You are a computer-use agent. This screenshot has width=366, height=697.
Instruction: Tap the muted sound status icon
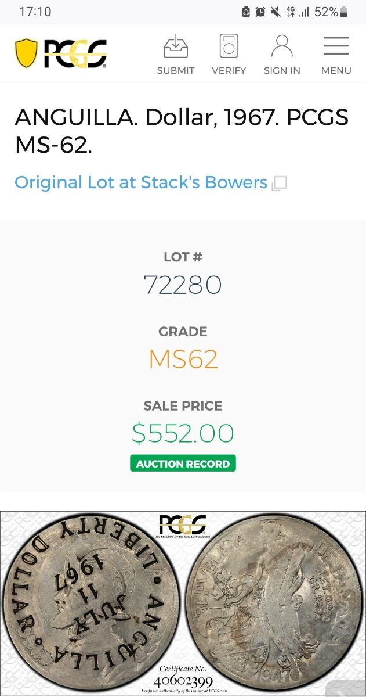(x=275, y=12)
